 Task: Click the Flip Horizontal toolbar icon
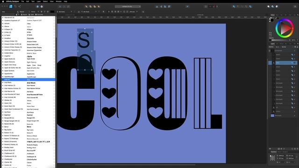click(x=157, y=7)
